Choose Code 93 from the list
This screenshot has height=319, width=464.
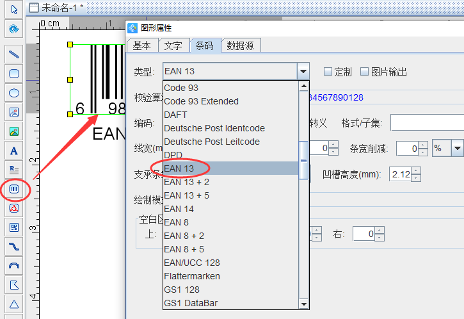pos(231,88)
